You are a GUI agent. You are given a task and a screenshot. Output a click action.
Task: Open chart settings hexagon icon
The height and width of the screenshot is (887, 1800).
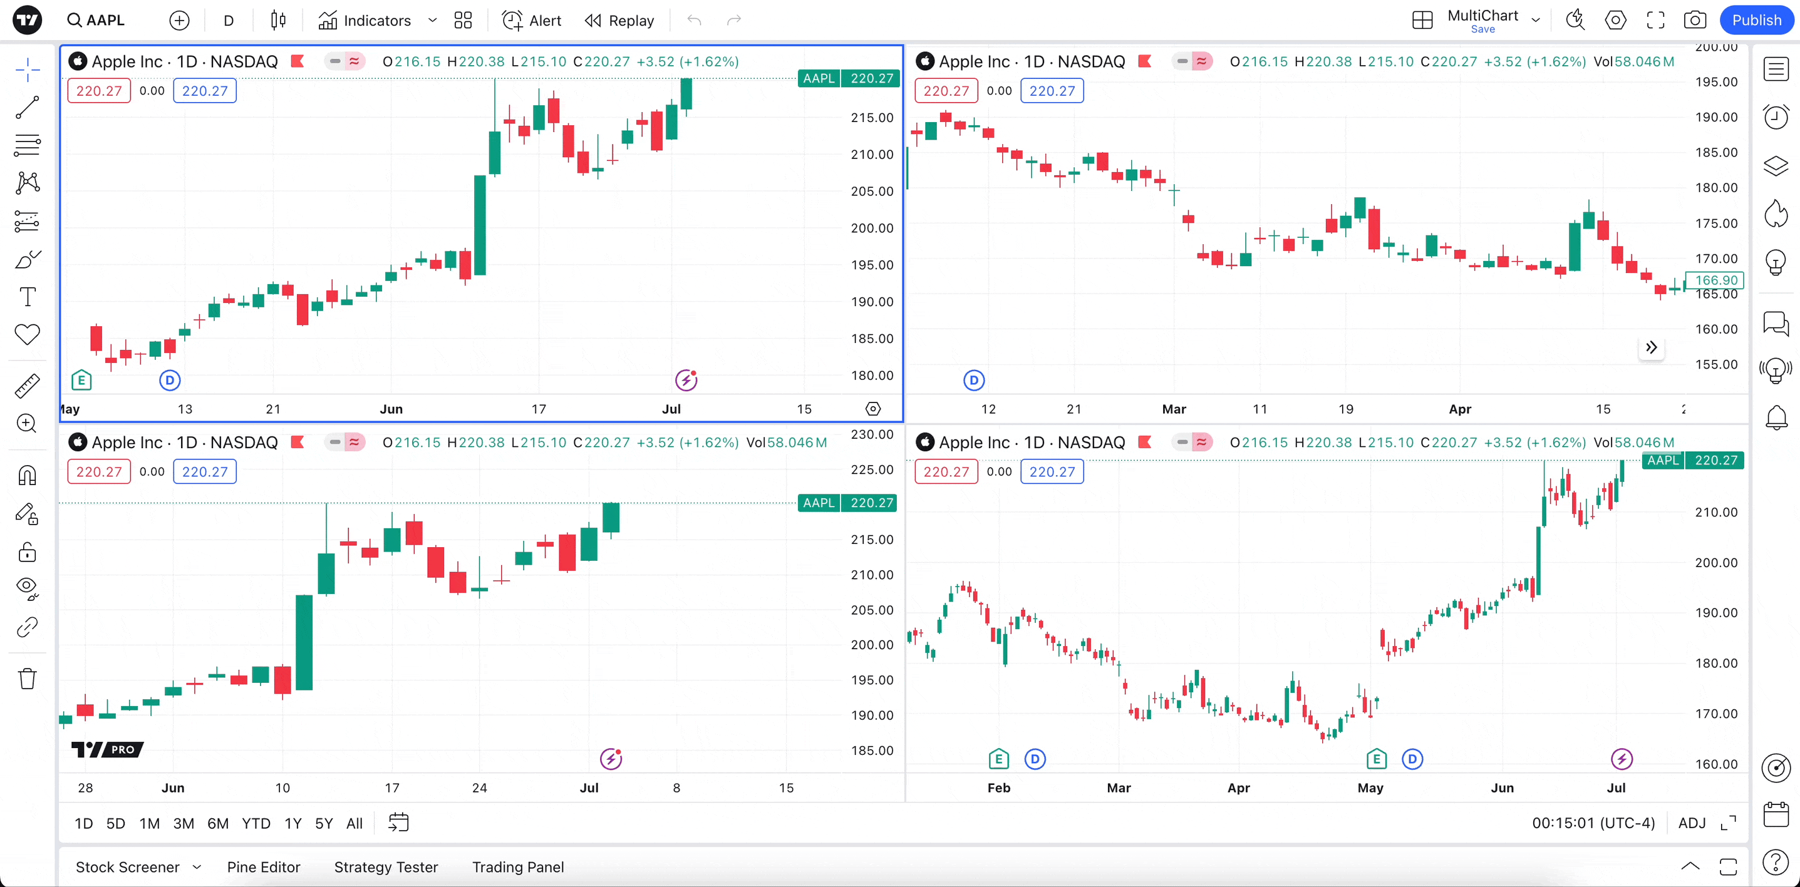[1615, 20]
